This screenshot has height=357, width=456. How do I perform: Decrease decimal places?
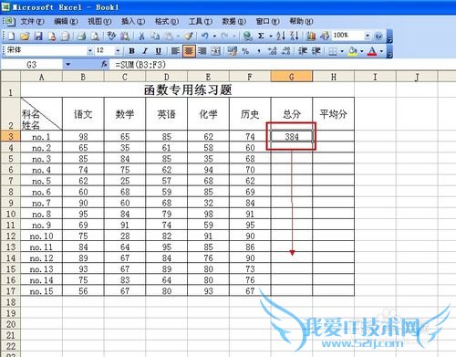coord(285,51)
